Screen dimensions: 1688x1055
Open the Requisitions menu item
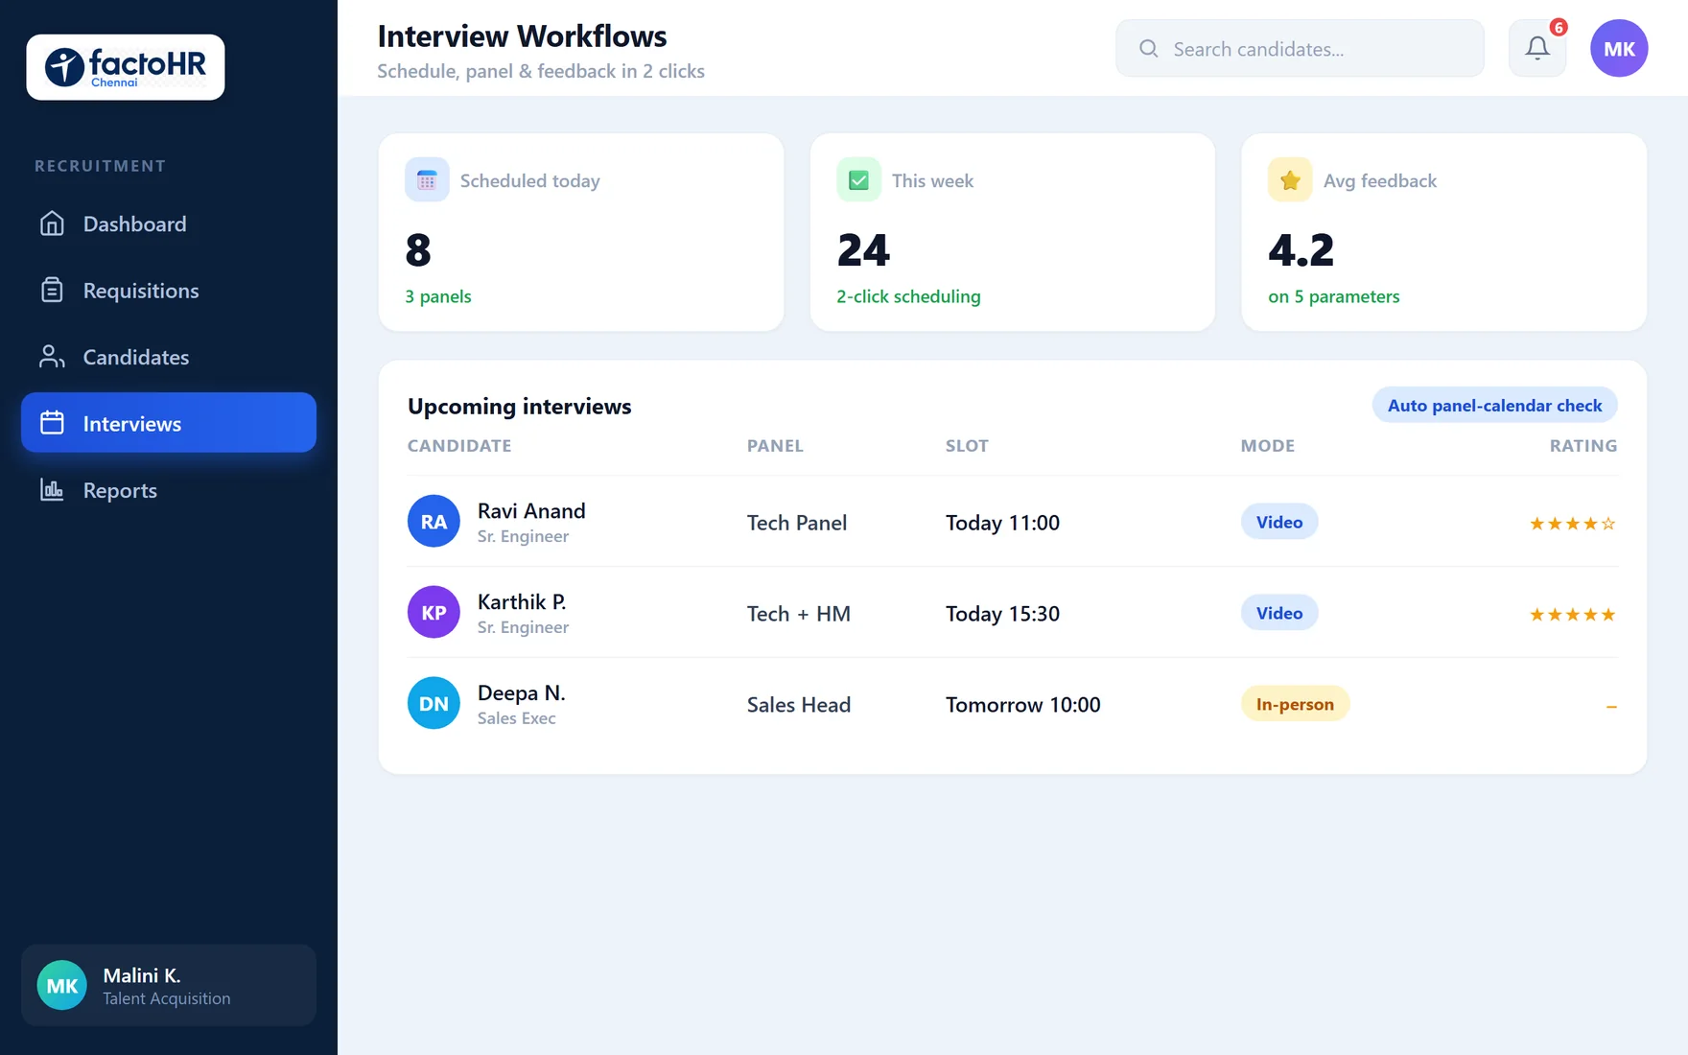(169, 291)
